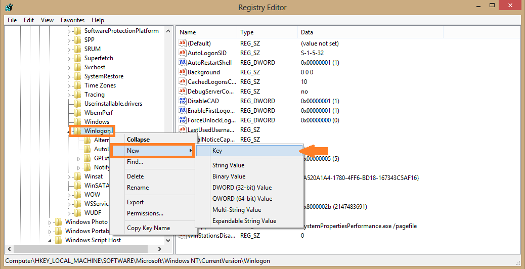Click the tree pane's scroll-left arrow

point(9,249)
